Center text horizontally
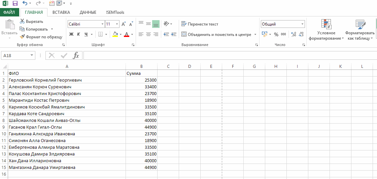This screenshot has width=377, height=179. click(x=148, y=34)
